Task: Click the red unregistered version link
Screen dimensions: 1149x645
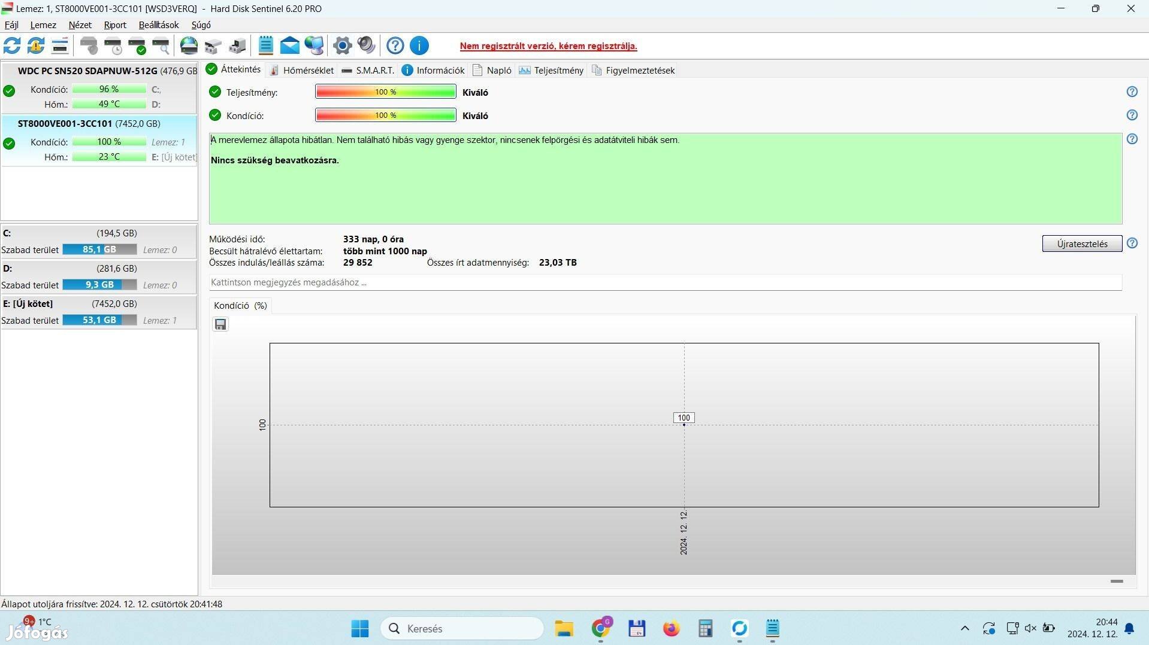Action: 548,46
